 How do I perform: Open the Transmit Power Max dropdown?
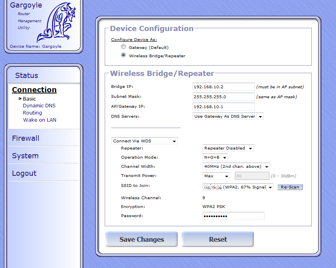point(216,176)
